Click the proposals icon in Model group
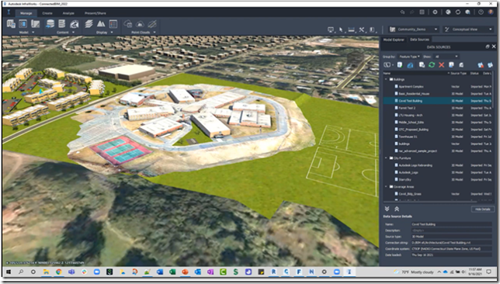 23,24
